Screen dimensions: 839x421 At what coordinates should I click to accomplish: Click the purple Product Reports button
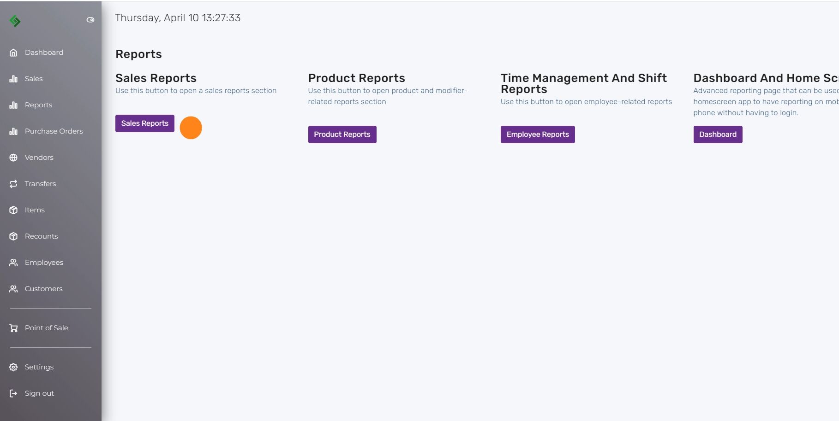tap(342, 134)
